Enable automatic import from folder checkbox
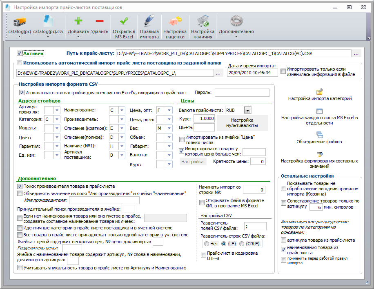Viewport: 374px width, 289px height. pyautogui.click(x=19, y=63)
